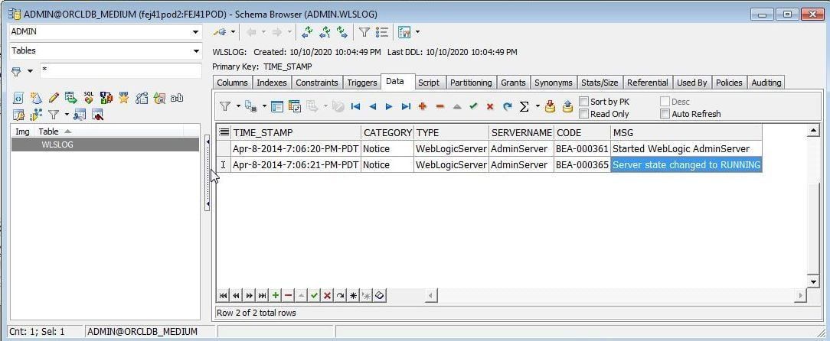Click the table with green arrow icon
This screenshot has width=830, height=341.
(71, 97)
